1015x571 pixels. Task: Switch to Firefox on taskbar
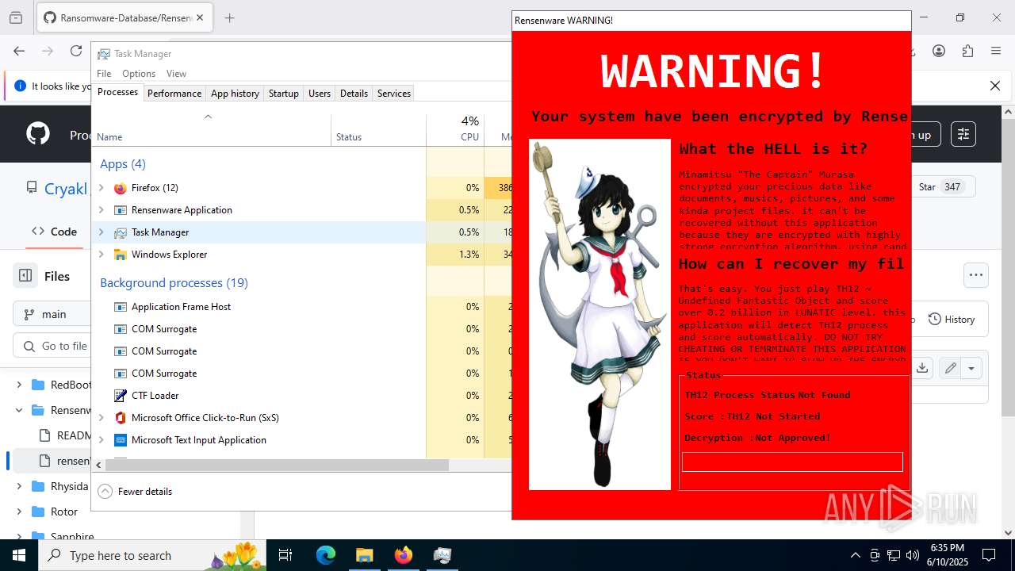[x=404, y=555]
